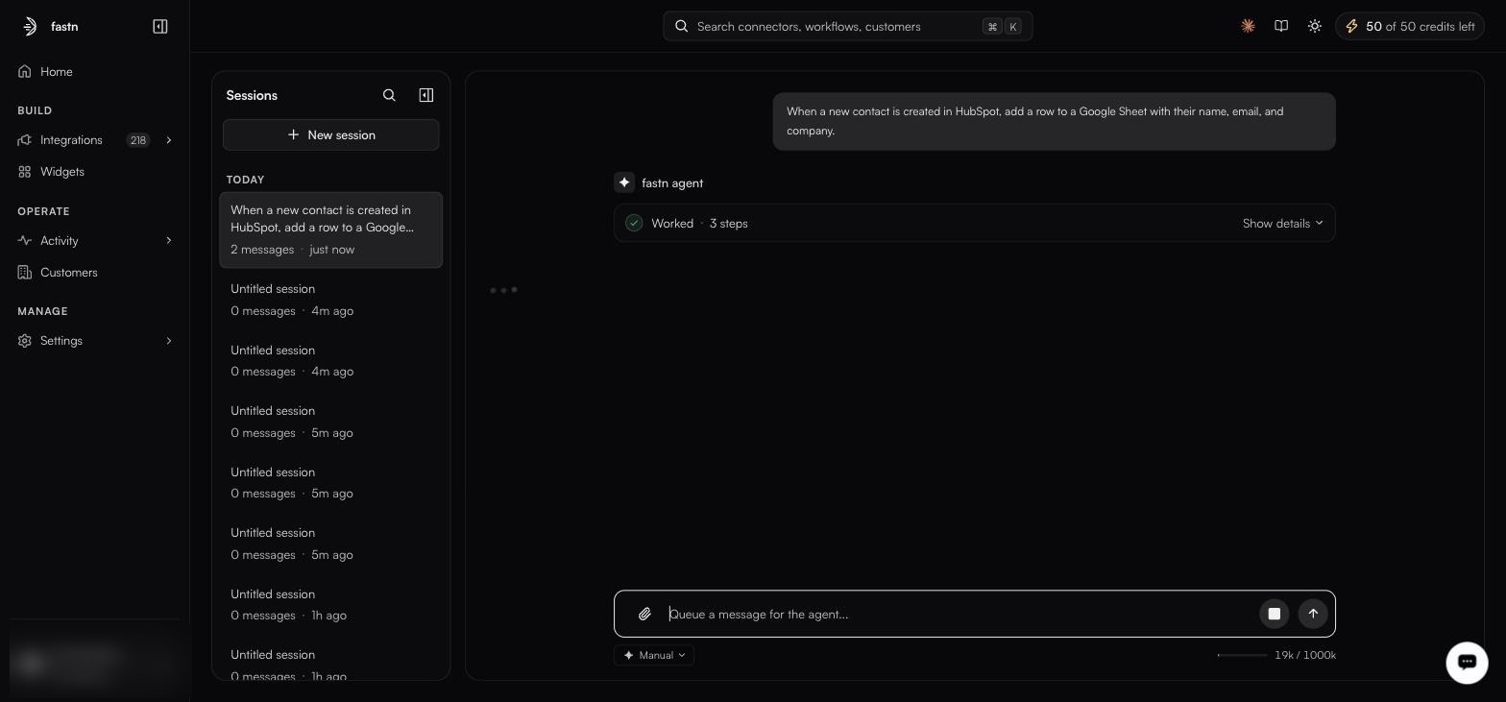1506x702 pixels.
Task: Click the fastn agent sparkle avatar
Action: coord(624,182)
